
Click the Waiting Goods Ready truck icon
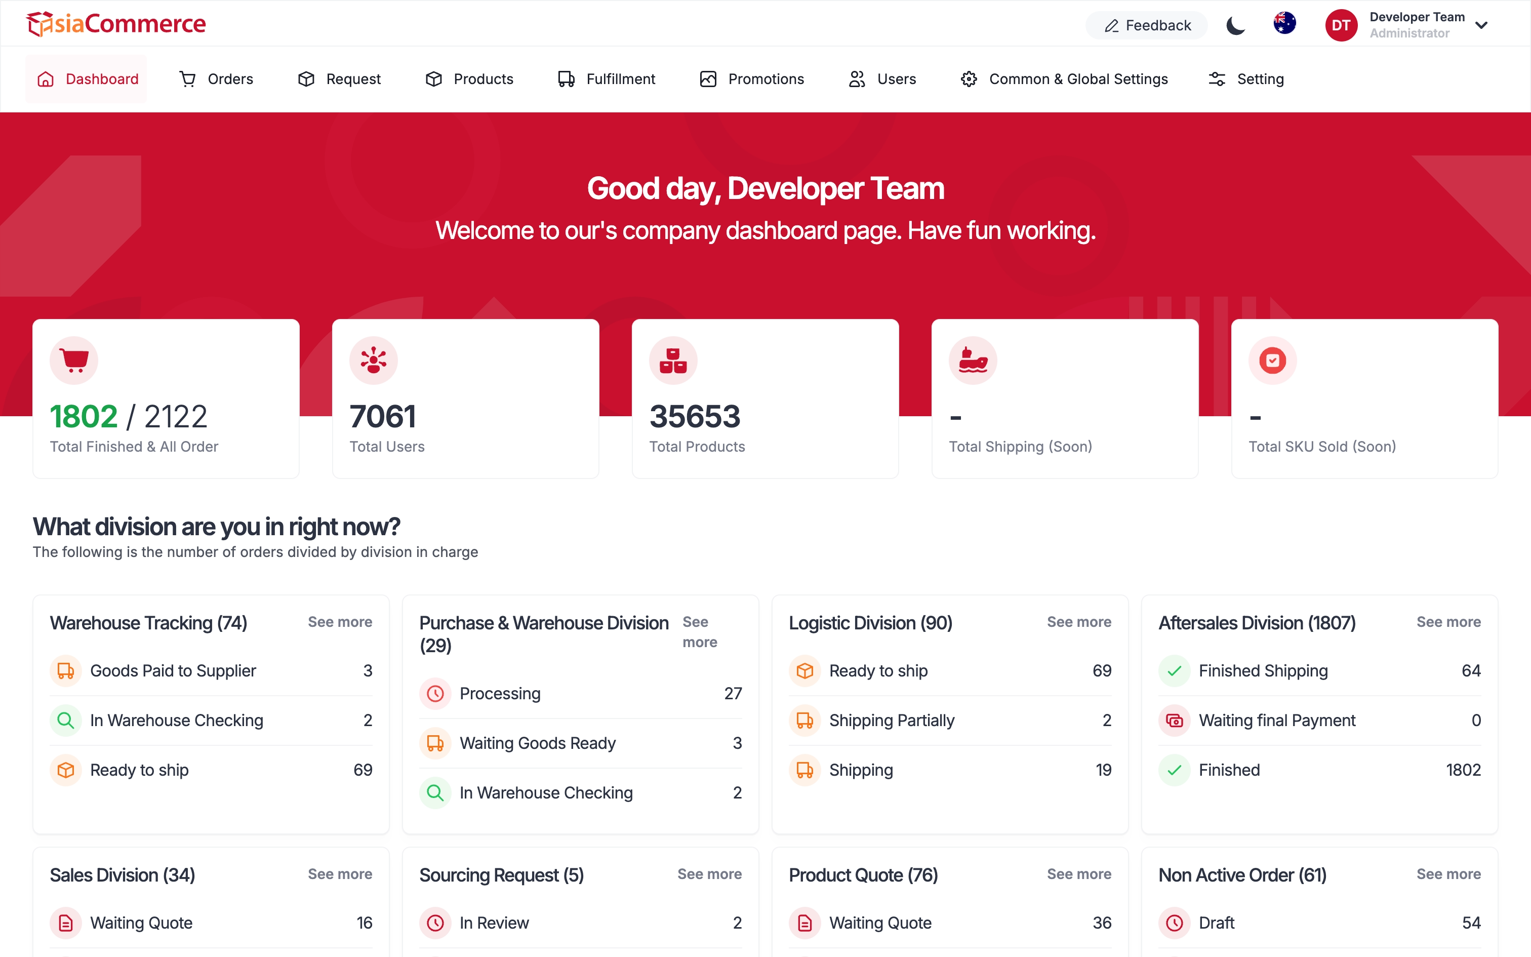435,743
